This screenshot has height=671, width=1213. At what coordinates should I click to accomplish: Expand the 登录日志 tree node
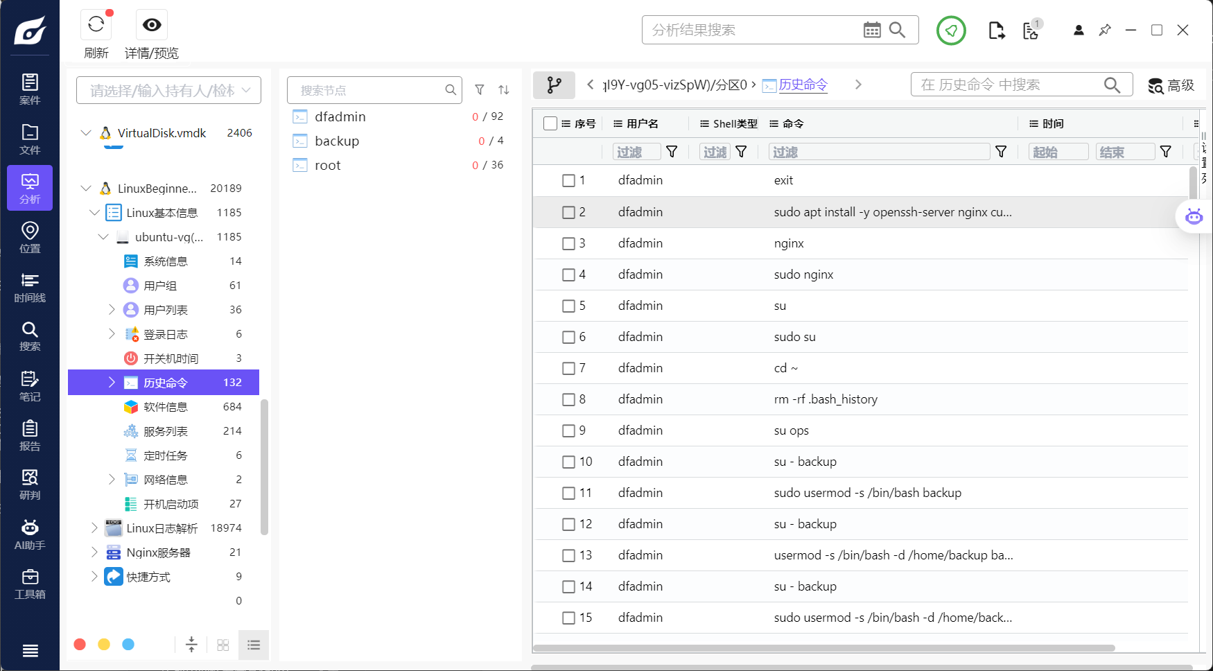coord(112,333)
